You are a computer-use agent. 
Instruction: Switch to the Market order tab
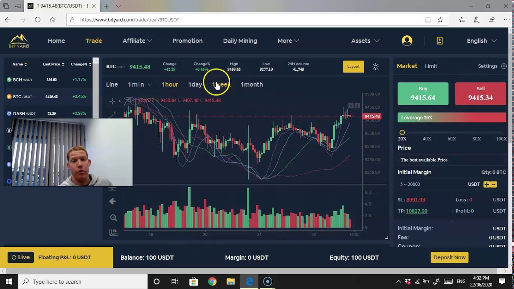click(x=407, y=66)
